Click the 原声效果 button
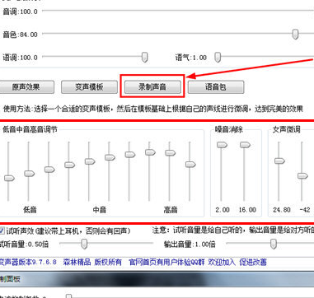The image size is (314, 298). click(26, 87)
